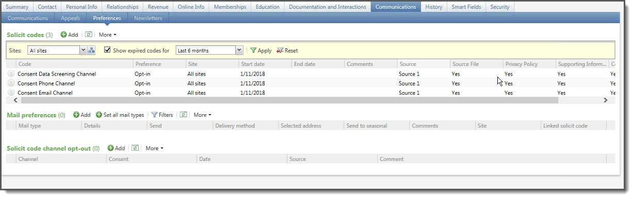This screenshot has width=633, height=198.
Task: Open Documentation and Interactions tab
Action: click(x=328, y=7)
